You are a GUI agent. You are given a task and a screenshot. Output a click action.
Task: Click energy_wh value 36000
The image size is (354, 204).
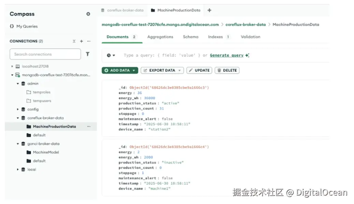[x=149, y=98]
